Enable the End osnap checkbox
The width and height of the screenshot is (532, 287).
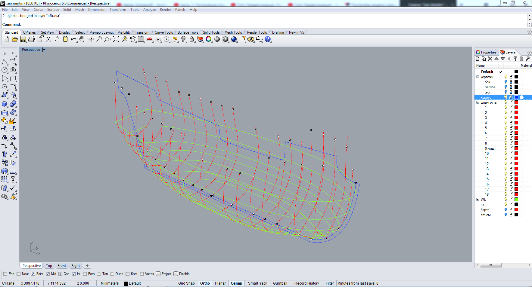[5, 274]
